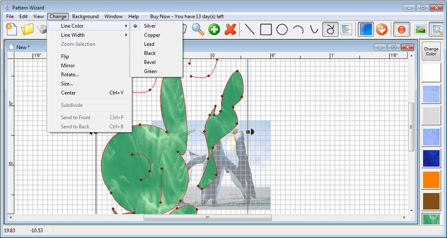Pick the second light blue textured swatch
447x238 pixels.
pyautogui.click(x=431, y=137)
